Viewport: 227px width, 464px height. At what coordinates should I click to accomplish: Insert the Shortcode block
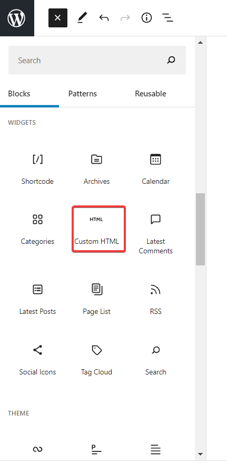pyautogui.click(x=37, y=169)
